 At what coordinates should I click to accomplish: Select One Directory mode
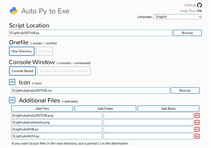(22, 51)
